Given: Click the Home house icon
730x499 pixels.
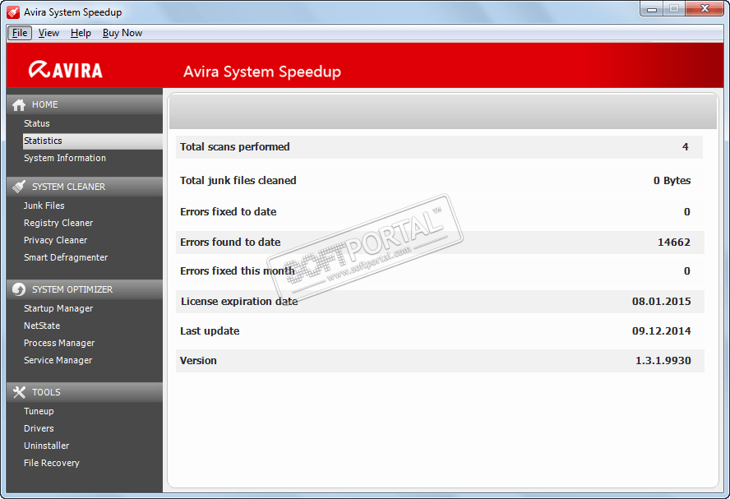Looking at the screenshot, I should click(x=19, y=105).
